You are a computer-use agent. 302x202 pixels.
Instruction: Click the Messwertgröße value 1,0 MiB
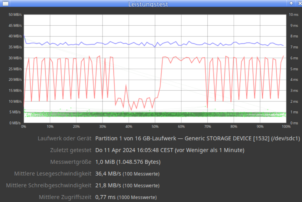click(128, 162)
